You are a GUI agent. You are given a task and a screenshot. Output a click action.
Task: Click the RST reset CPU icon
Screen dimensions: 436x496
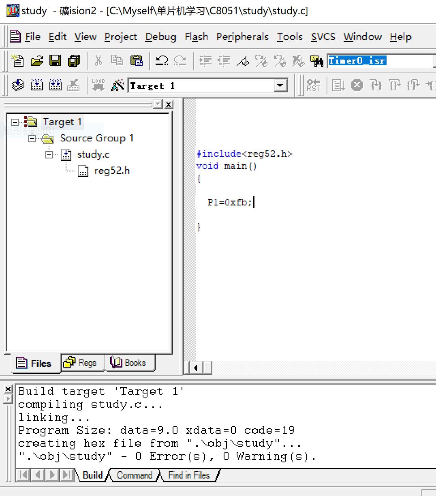tap(313, 85)
